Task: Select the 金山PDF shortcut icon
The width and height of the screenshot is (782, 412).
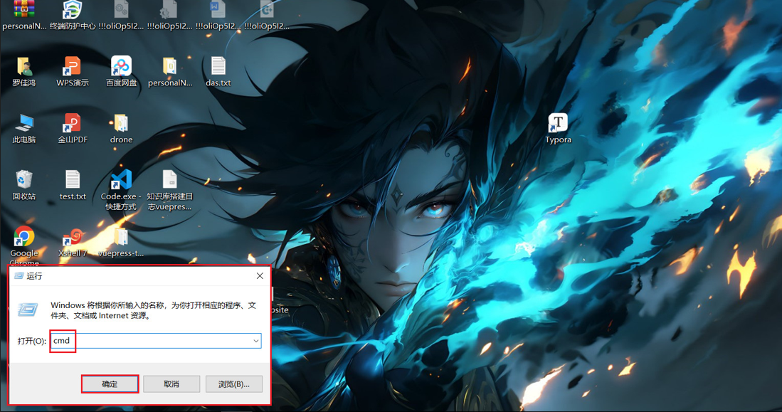Action: coord(73,123)
